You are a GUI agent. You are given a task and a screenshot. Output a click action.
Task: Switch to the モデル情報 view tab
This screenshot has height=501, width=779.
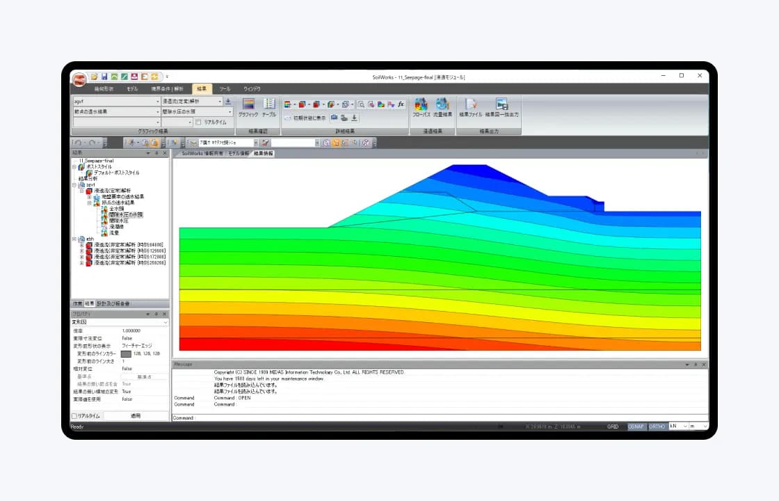(239, 154)
